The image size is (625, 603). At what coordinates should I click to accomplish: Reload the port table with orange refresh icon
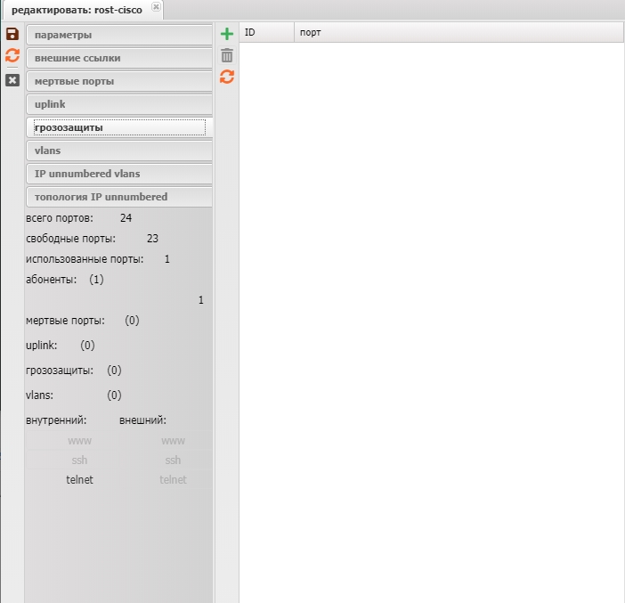click(x=227, y=77)
